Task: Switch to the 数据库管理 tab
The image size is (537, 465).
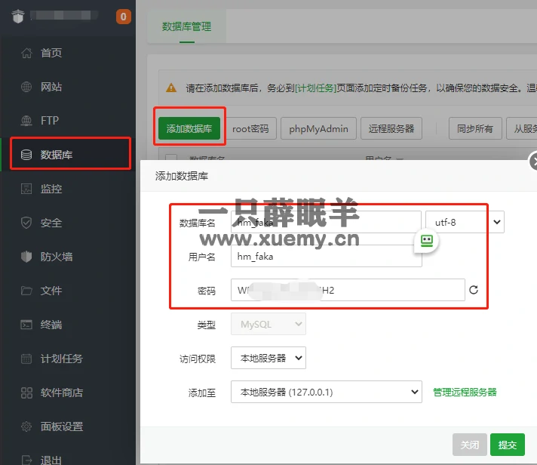Action: pyautogui.click(x=186, y=26)
